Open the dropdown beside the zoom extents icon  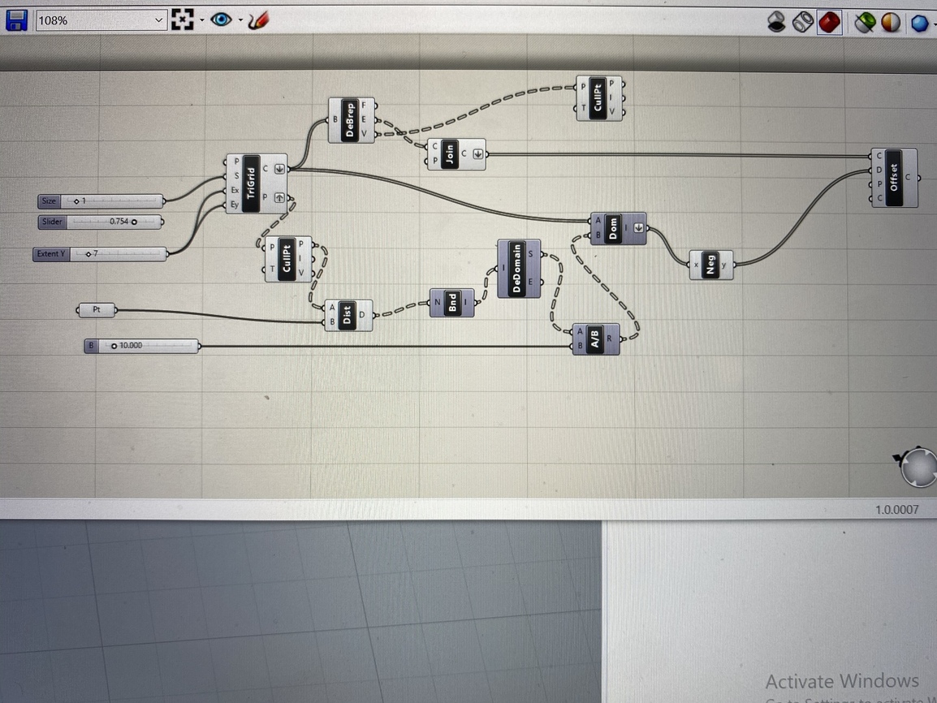tap(201, 19)
